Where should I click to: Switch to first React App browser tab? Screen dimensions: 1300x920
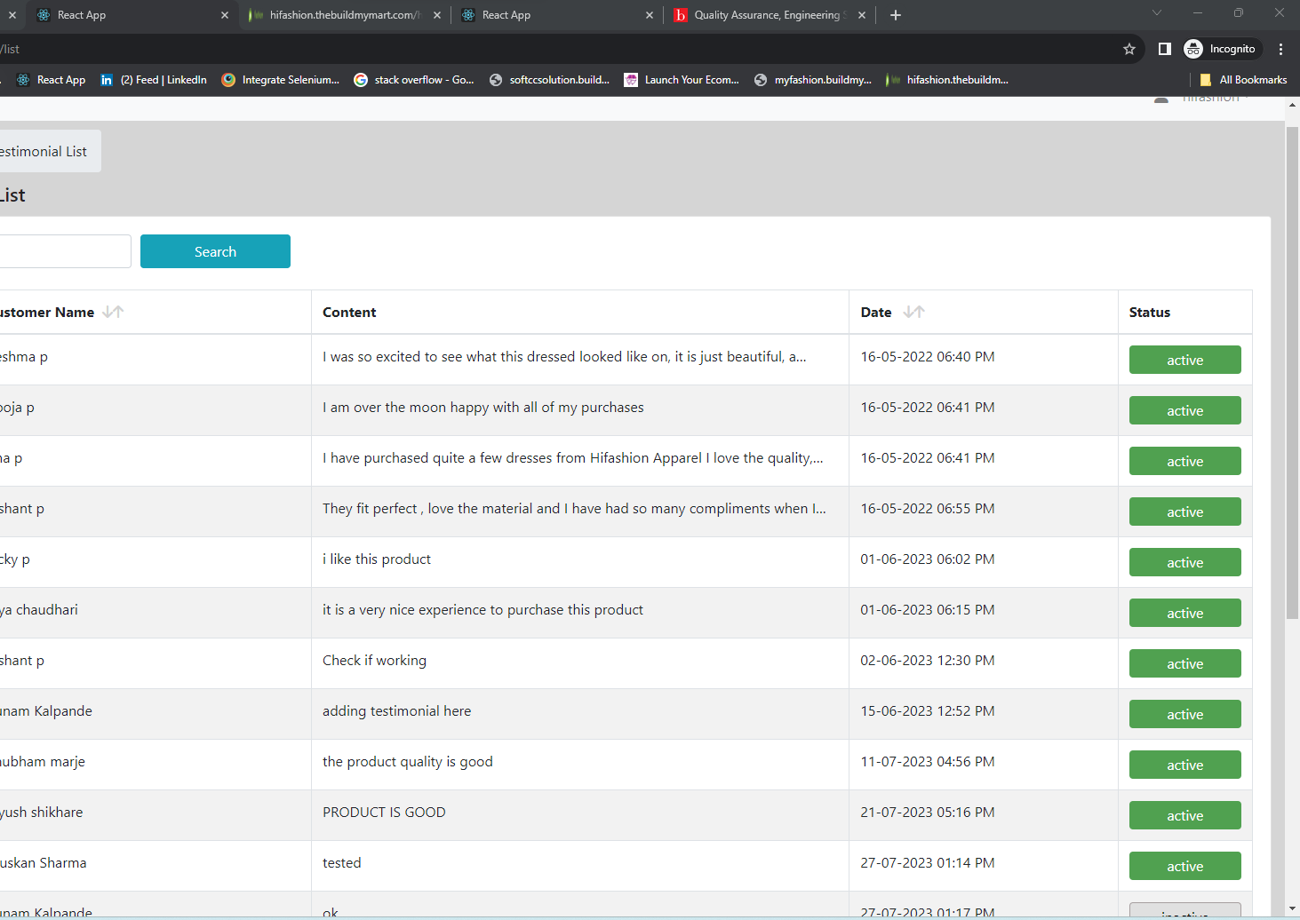click(x=132, y=15)
